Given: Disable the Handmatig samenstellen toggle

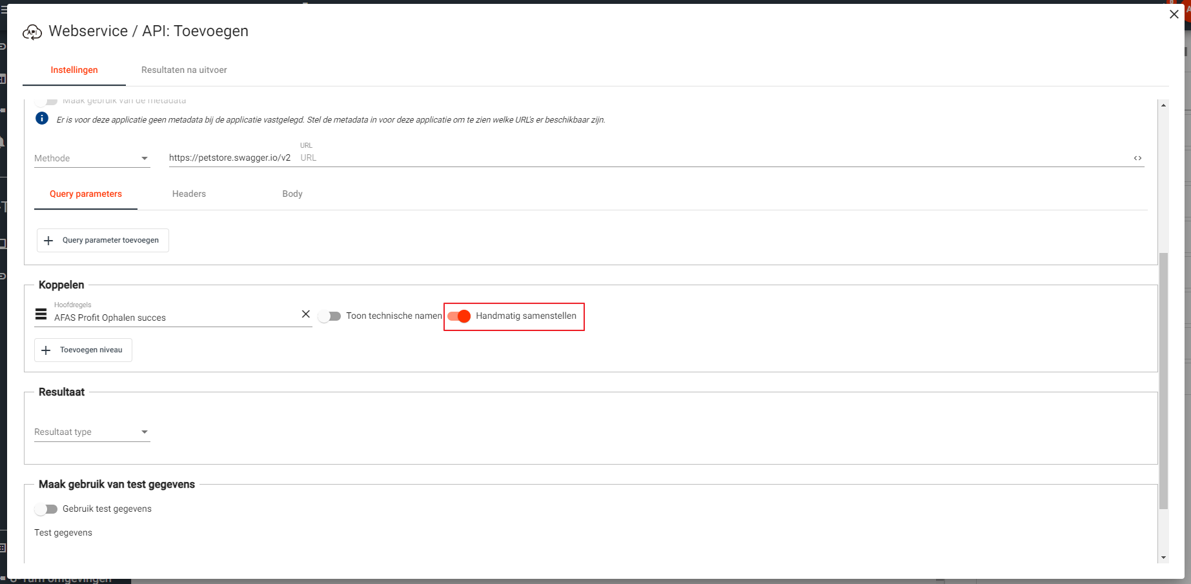Looking at the screenshot, I should 460,316.
